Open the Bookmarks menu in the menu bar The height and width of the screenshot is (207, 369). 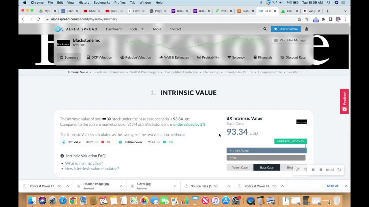102,3
